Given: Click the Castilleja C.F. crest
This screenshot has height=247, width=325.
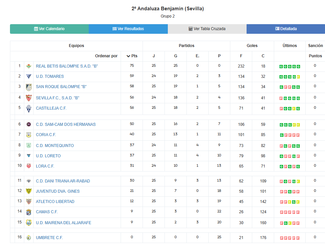Looking at the screenshot, I should click(29, 109).
